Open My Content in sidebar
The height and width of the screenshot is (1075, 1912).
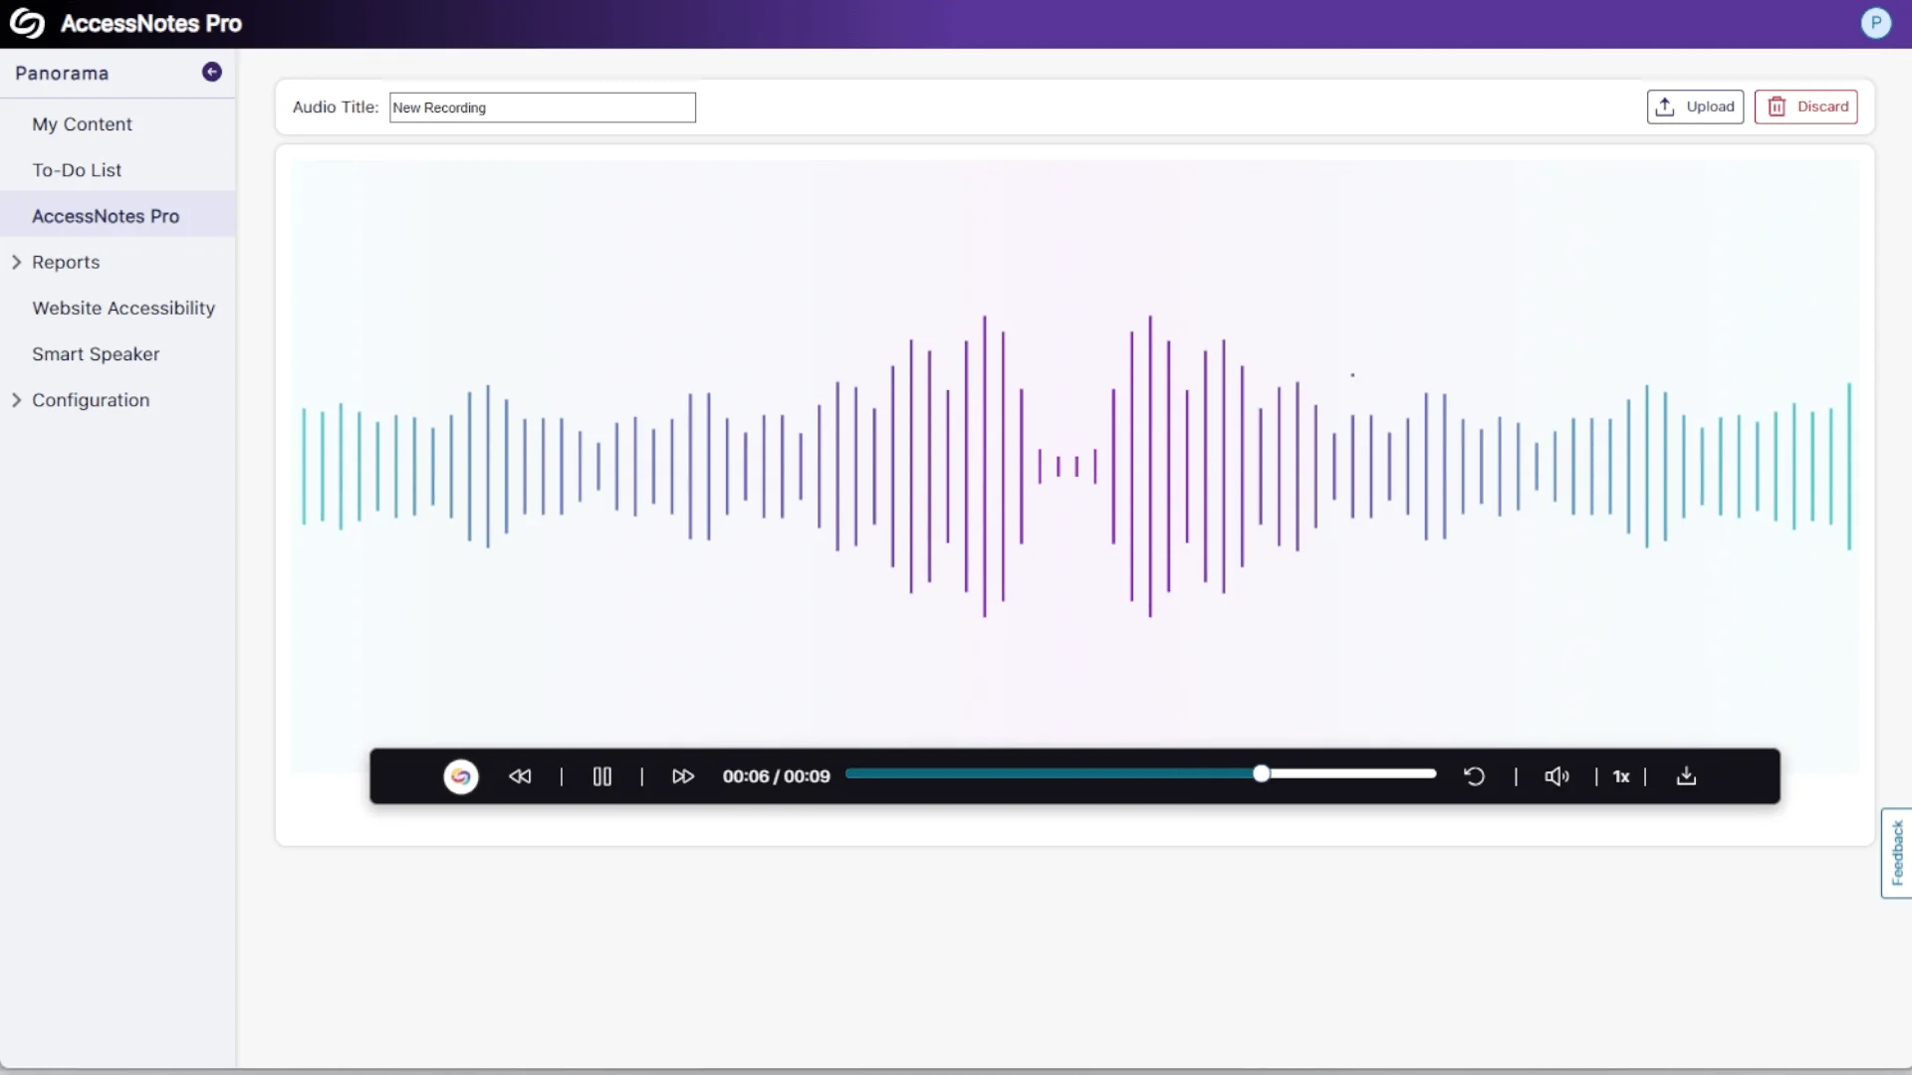[x=82, y=124]
